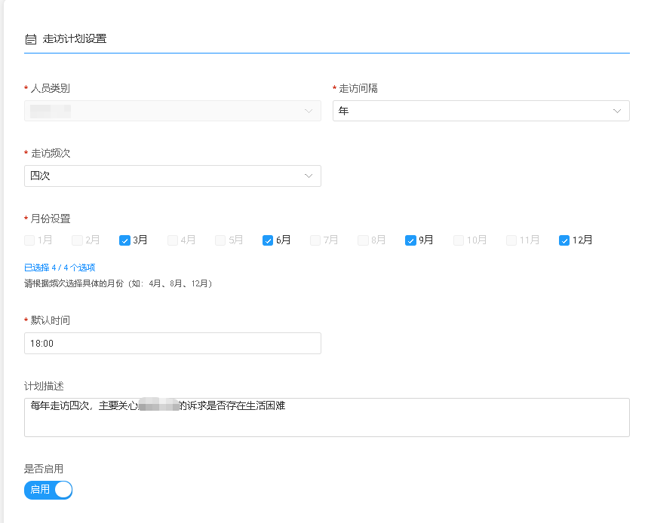
Task: Select the 1月 checkbox
Action: (27, 240)
